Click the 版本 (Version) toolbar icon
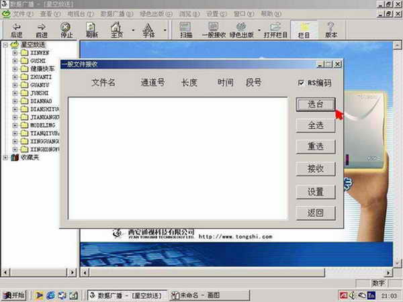The image size is (403, 302). 330,29
